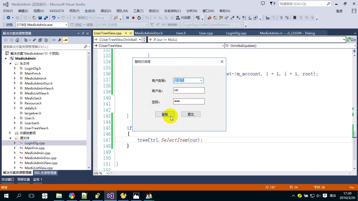Viewport: 358px width, 201px height.
Task: Click the View Code icon in Solution Explorer
Action: pos(54,40)
